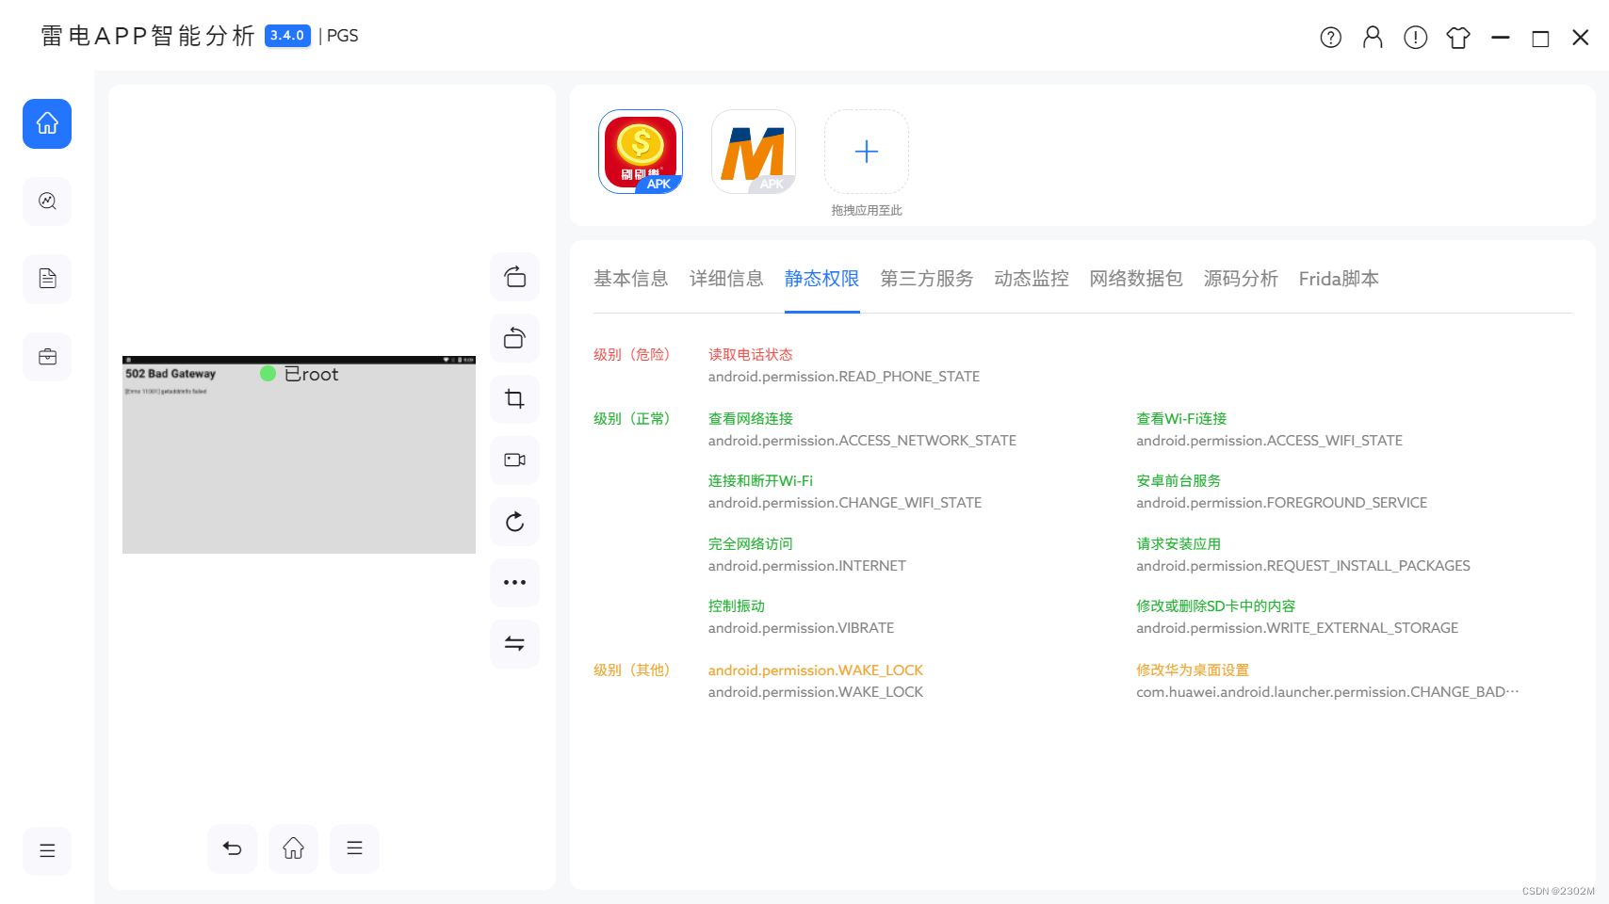Click the 查看网络连接 permission
The image size is (1609, 904).
point(751,419)
